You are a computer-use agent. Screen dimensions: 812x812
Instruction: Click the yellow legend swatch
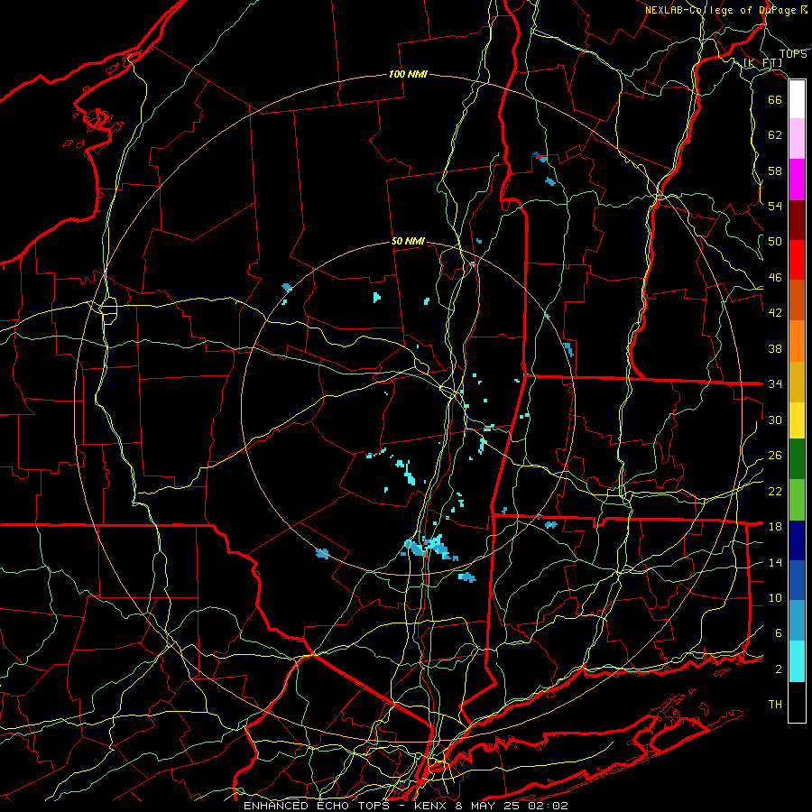(797, 420)
